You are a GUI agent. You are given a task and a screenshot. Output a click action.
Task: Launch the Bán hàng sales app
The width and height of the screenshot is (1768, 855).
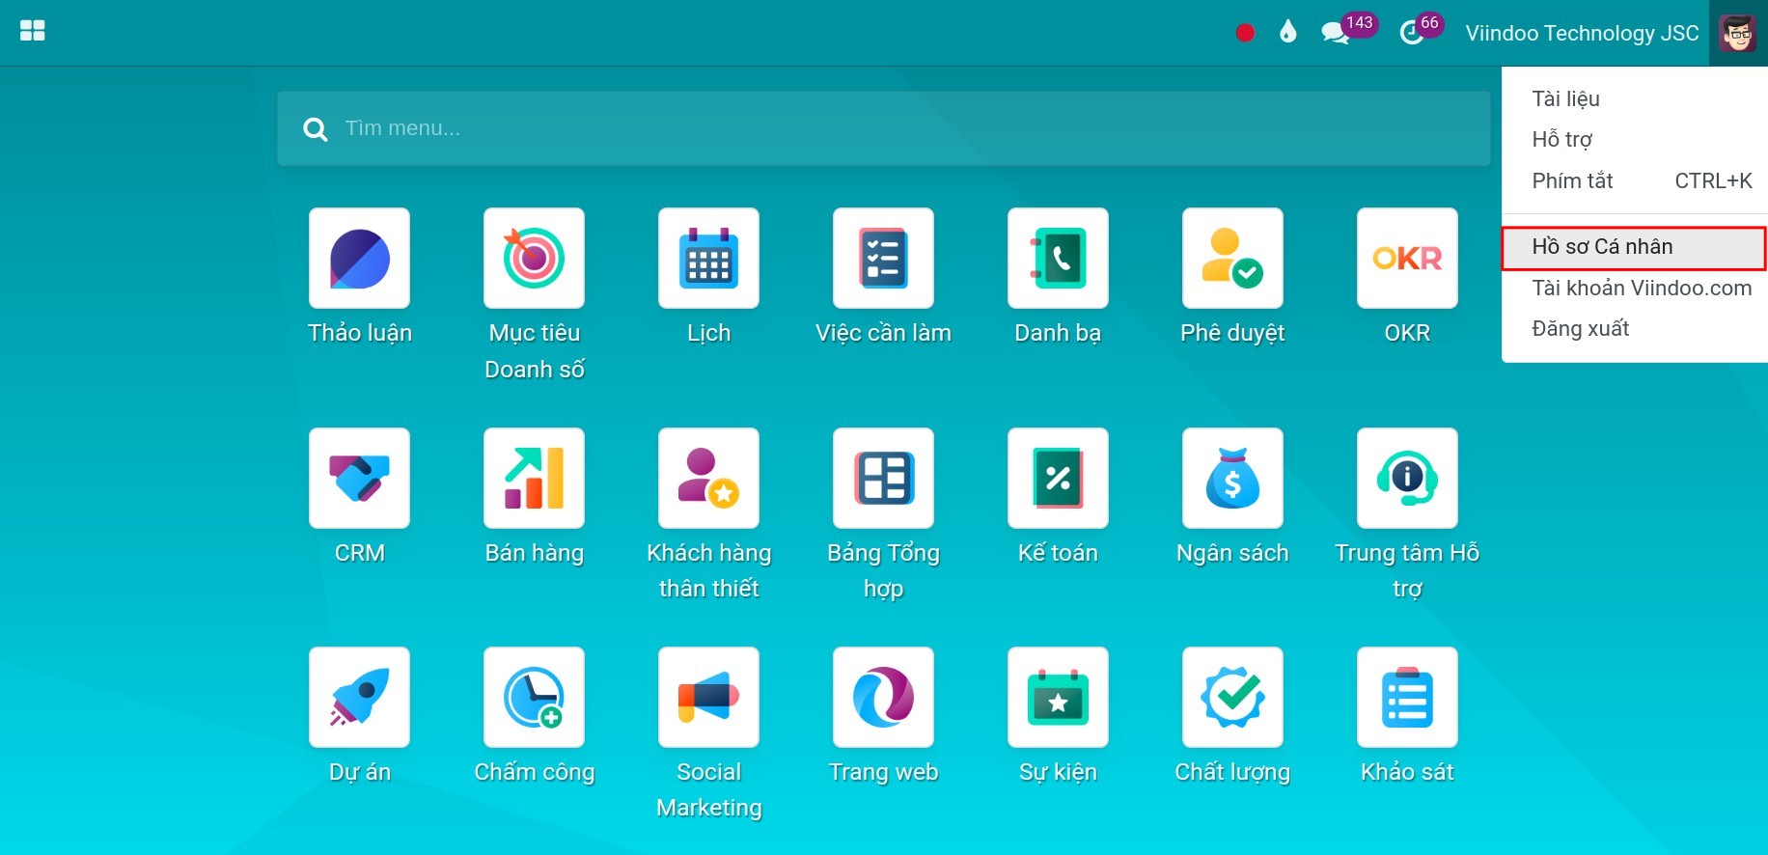(x=534, y=478)
